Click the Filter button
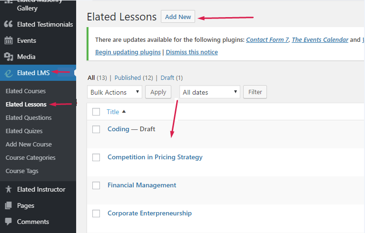 tap(255, 92)
